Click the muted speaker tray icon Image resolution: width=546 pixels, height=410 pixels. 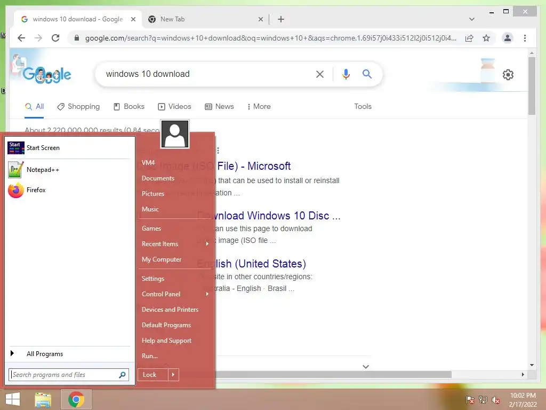(496, 400)
